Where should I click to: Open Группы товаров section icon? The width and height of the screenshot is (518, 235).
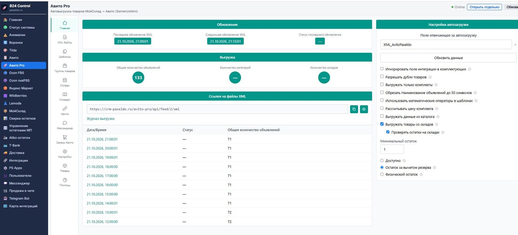point(65,66)
